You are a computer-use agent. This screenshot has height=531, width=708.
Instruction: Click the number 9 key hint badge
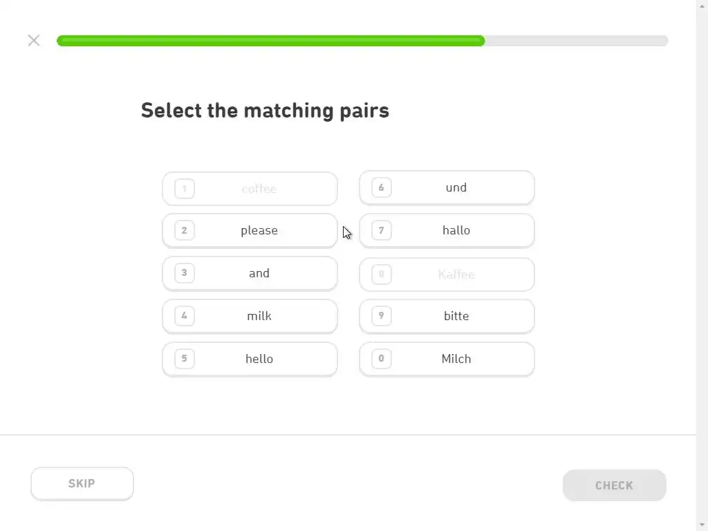tap(381, 316)
